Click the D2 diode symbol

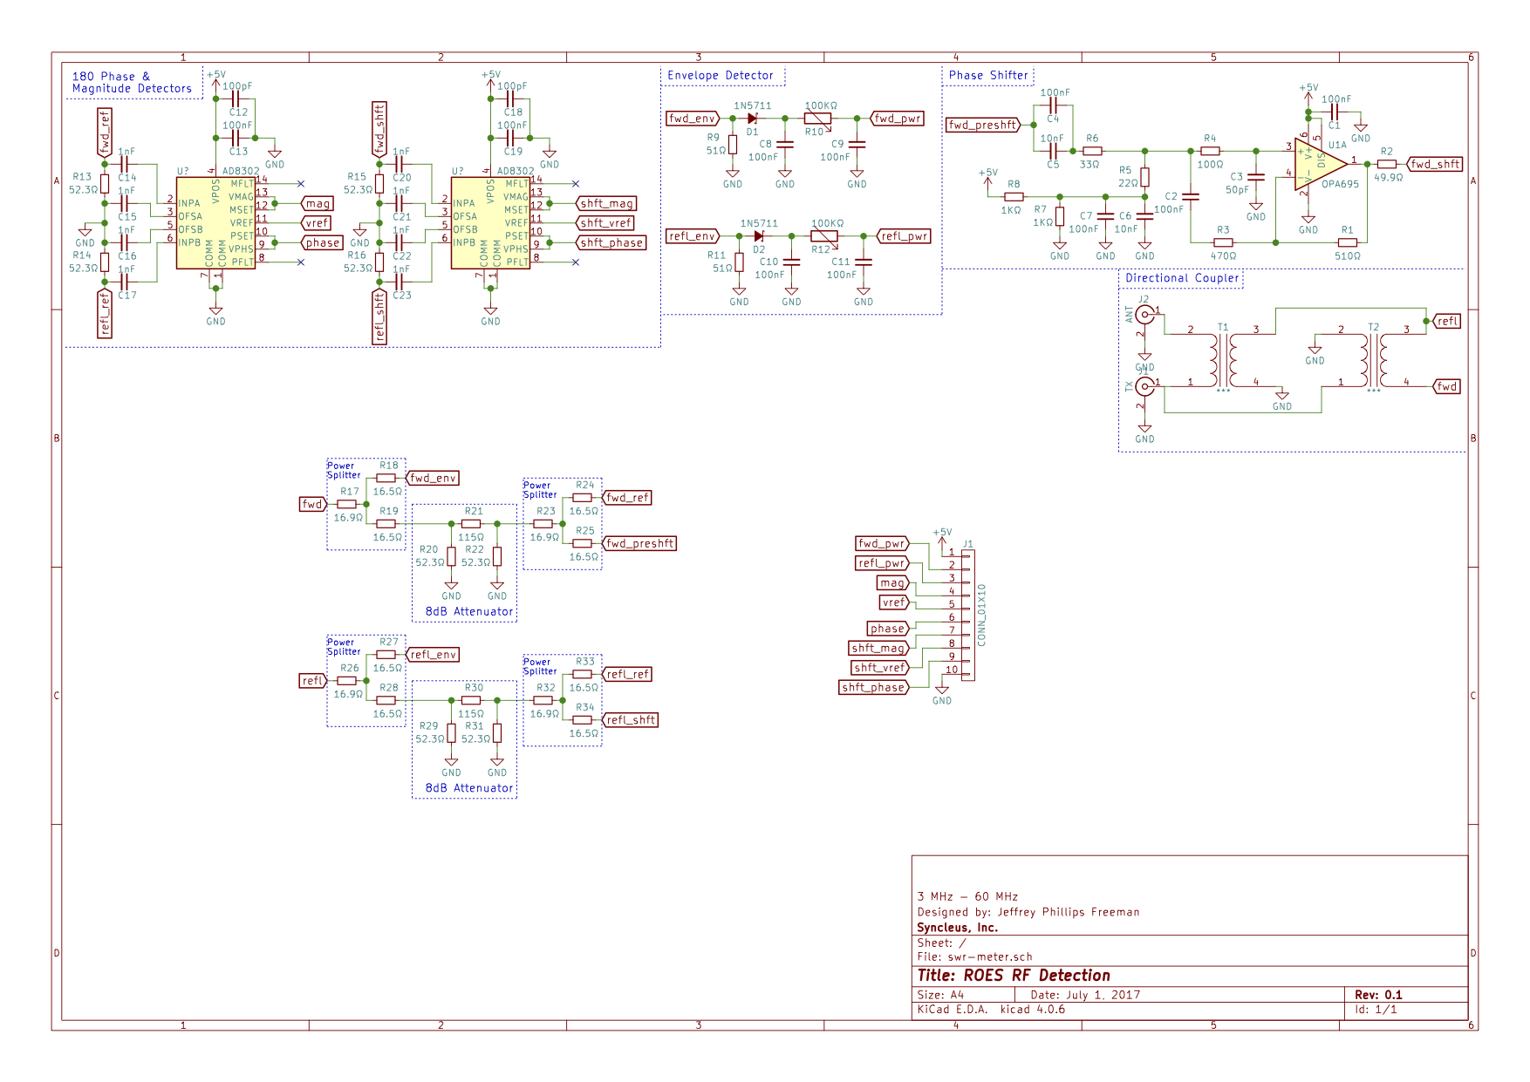point(759,236)
